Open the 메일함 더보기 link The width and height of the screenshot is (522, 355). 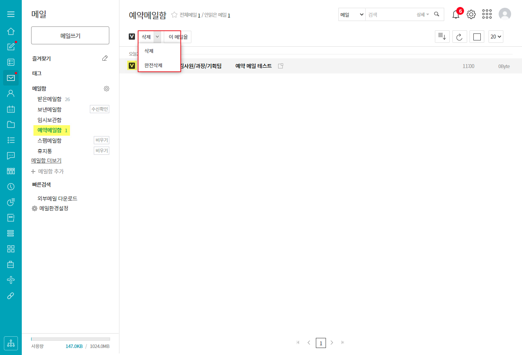46,161
